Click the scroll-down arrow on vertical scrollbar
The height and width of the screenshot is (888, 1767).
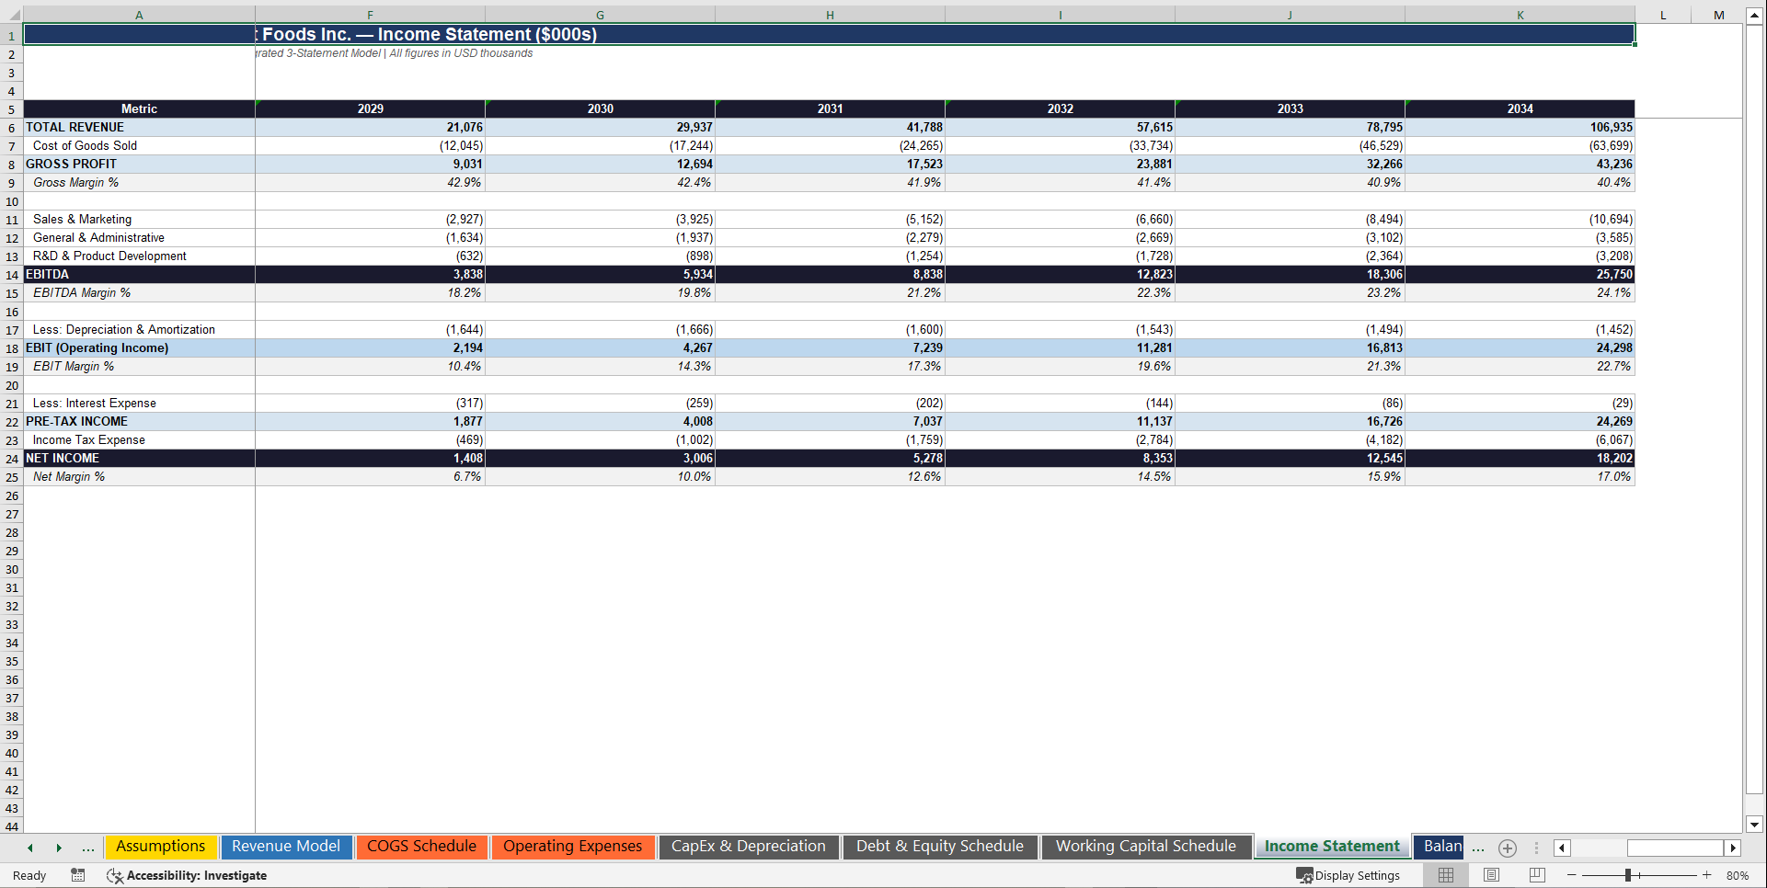tap(1755, 825)
